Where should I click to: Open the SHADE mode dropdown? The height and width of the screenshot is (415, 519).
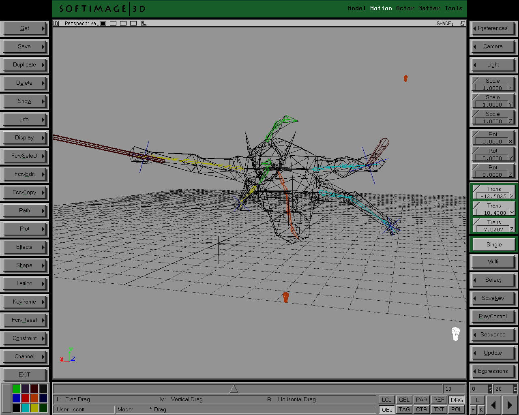coord(445,24)
